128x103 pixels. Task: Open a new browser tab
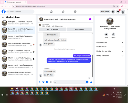click(x=29, y=2)
